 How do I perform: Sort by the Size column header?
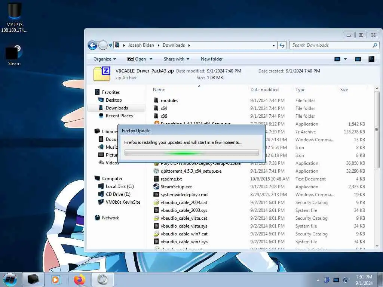pyautogui.click(x=344, y=90)
